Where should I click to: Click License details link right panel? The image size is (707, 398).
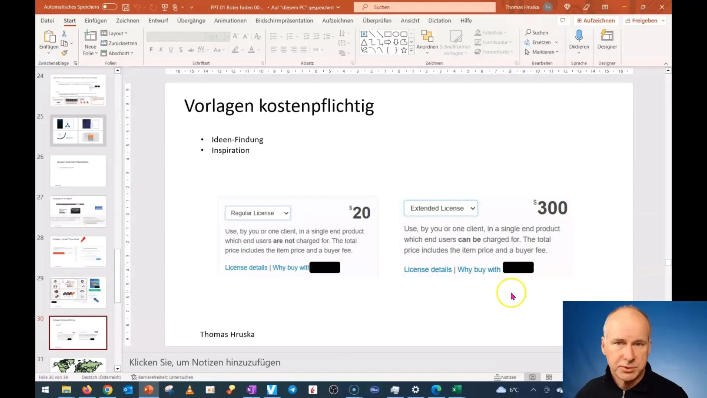click(x=427, y=269)
